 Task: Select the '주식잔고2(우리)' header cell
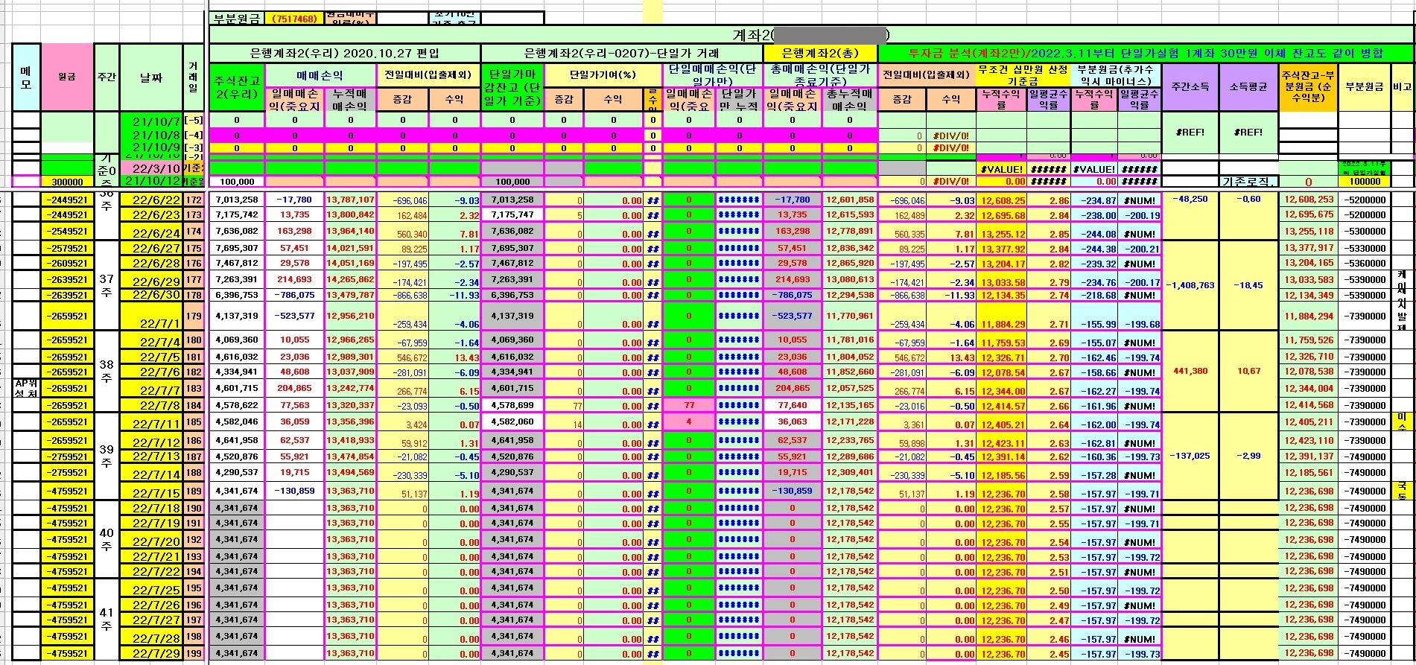click(x=237, y=88)
